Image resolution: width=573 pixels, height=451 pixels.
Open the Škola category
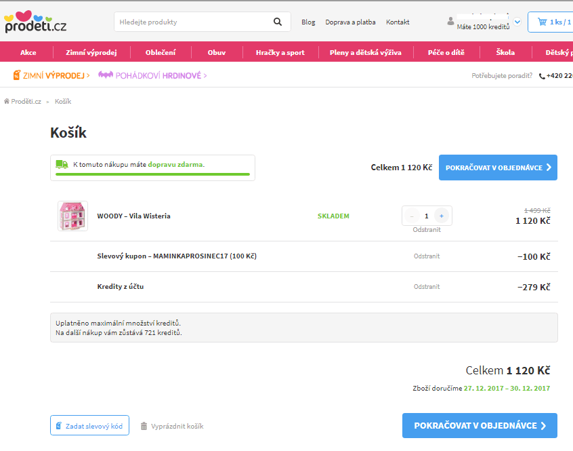[505, 52]
